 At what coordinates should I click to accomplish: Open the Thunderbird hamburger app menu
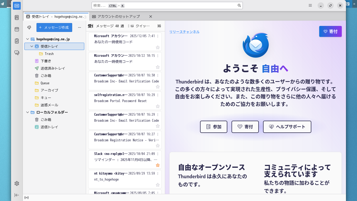310,5
